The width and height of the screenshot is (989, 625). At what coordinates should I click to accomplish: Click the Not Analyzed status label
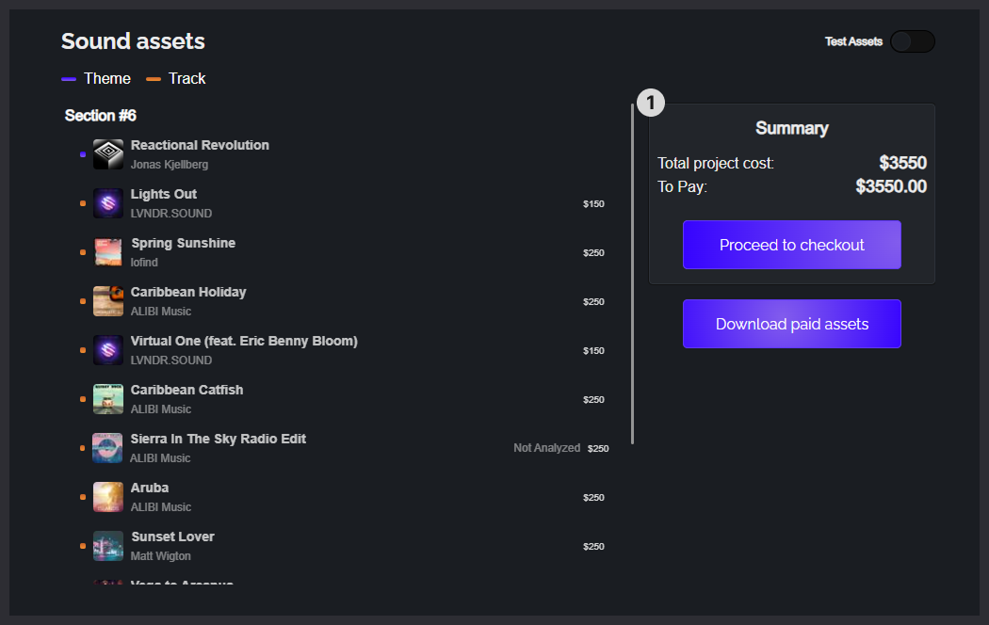coord(546,448)
